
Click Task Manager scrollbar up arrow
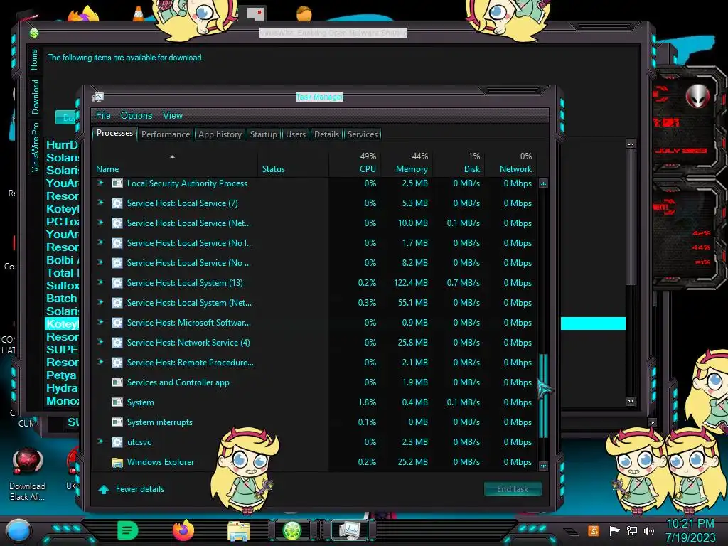[543, 184]
